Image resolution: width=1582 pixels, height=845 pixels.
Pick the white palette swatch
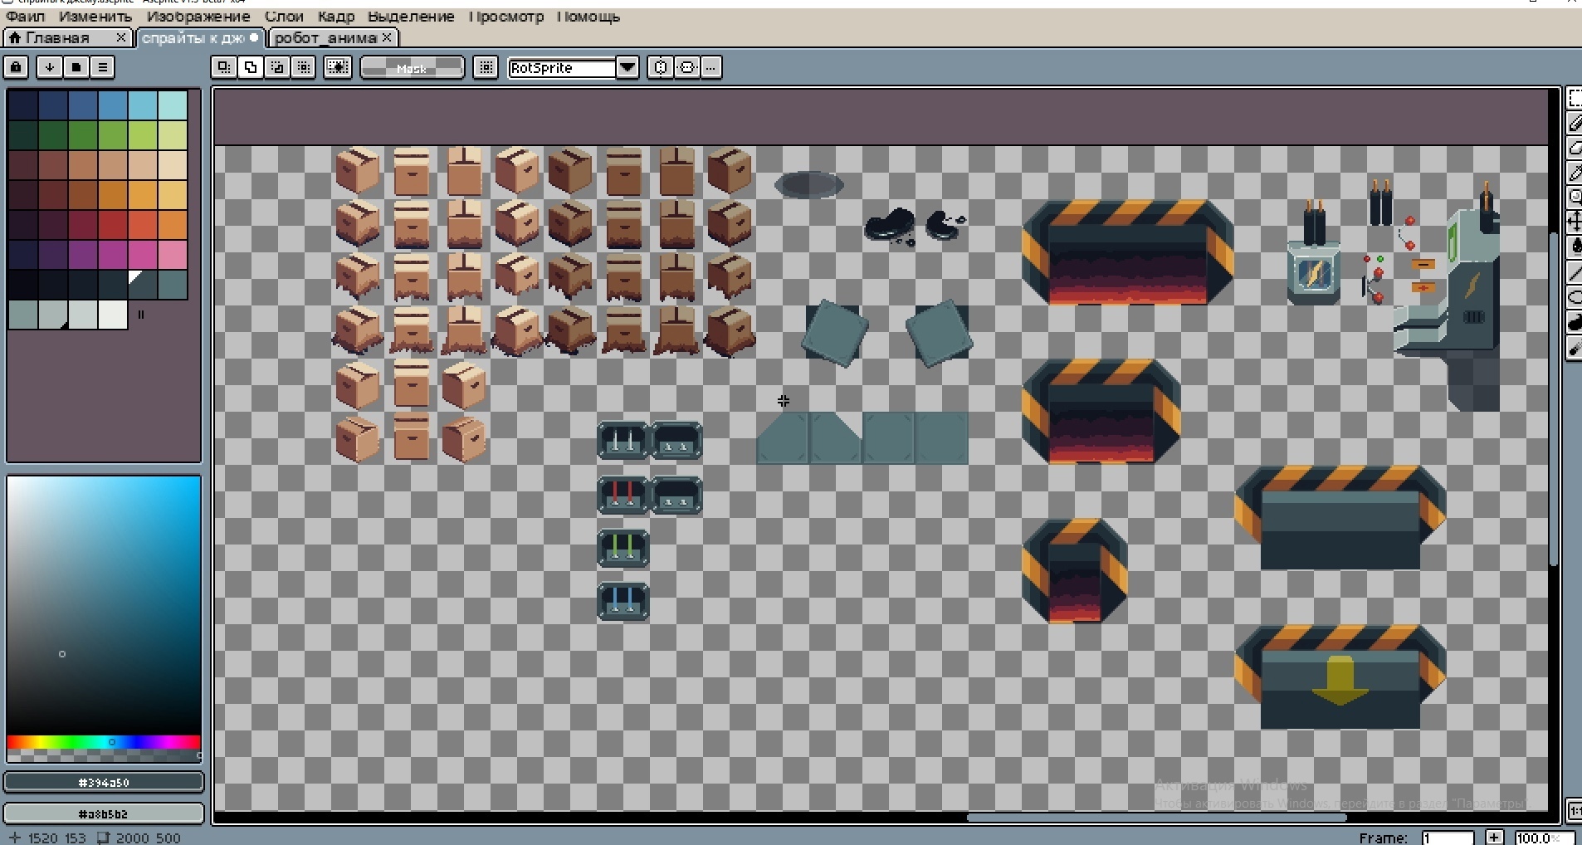click(113, 315)
